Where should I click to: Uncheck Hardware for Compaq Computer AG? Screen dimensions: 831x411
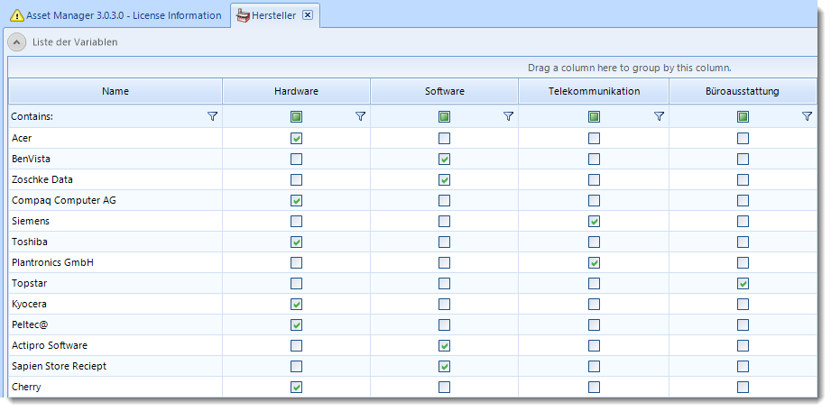296,200
